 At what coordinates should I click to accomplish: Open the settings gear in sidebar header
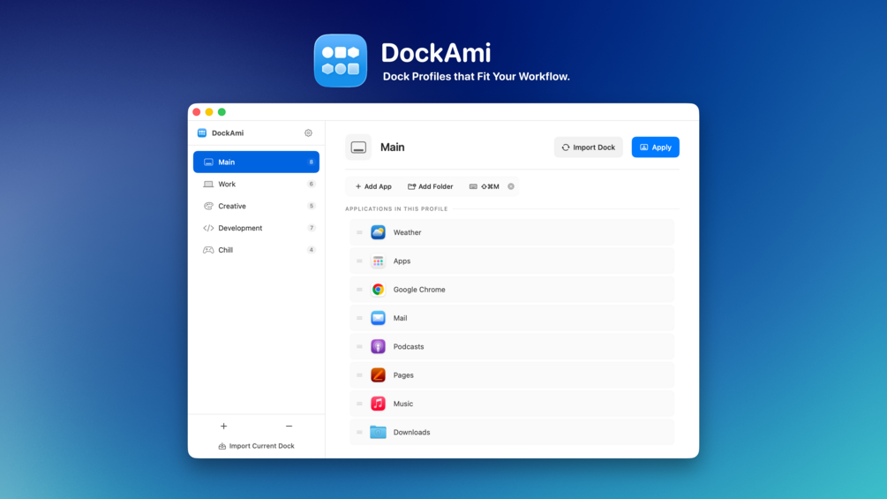(308, 133)
